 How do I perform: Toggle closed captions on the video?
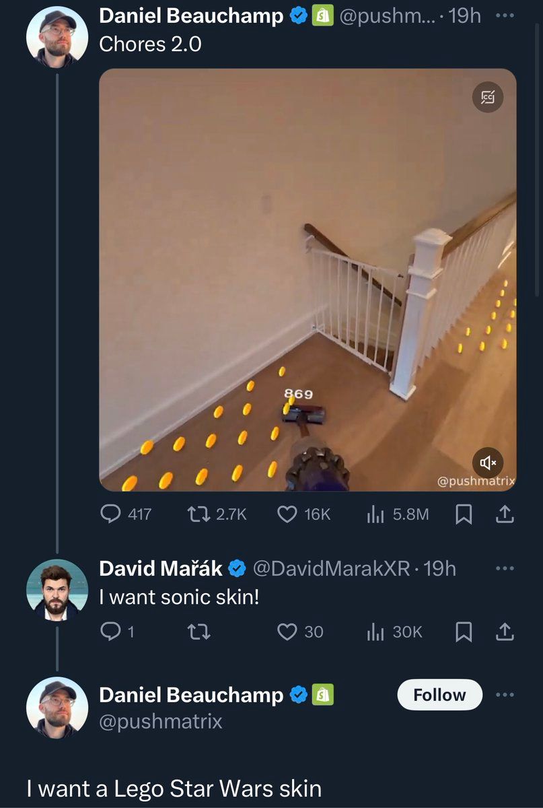(488, 98)
